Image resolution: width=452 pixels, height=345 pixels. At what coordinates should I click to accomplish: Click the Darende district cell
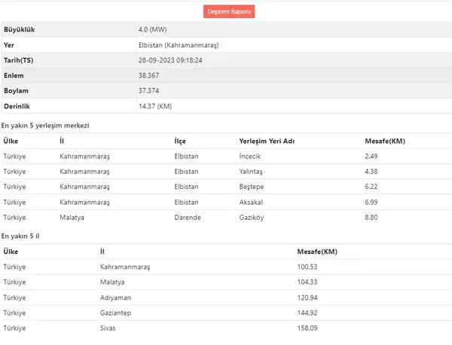coord(188,217)
